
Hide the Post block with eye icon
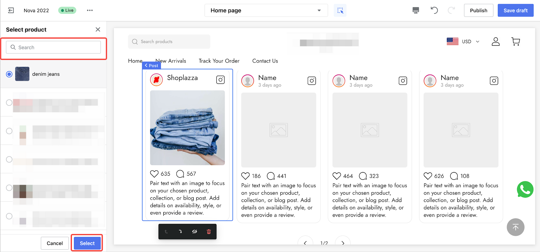point(194,232)
